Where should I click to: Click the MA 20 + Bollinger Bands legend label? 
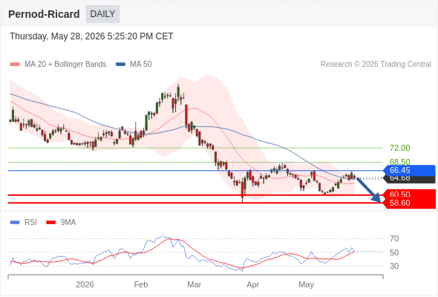[x=65, y=65]
